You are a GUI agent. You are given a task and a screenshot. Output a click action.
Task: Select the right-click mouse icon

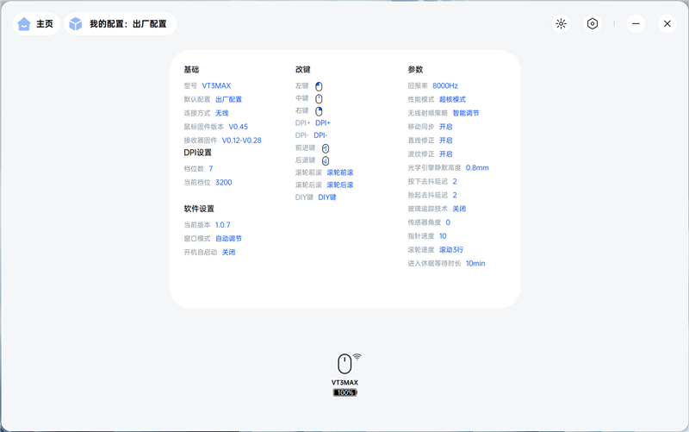[x=319, y=111]
